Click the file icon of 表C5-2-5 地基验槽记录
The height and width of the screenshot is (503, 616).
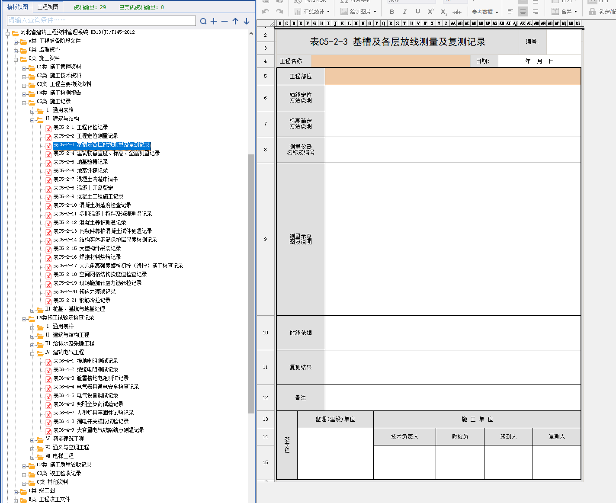coord(48,163)
